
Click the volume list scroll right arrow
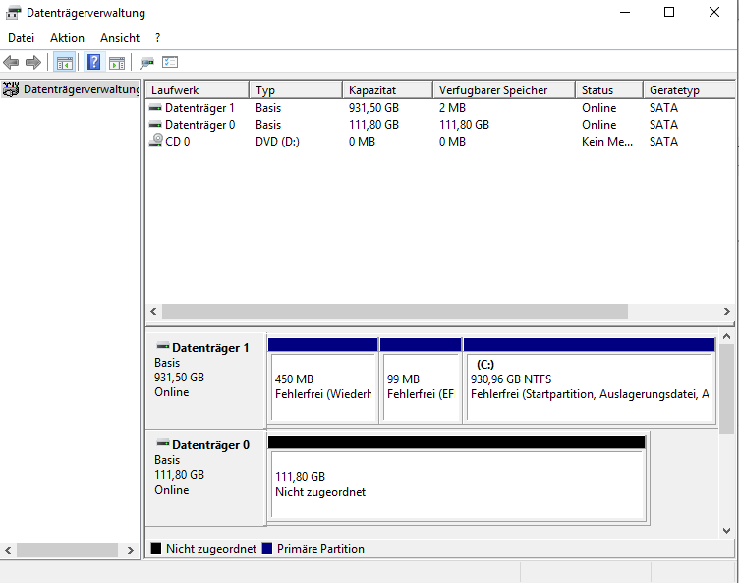pyautogui.click(x=727, y=312)
